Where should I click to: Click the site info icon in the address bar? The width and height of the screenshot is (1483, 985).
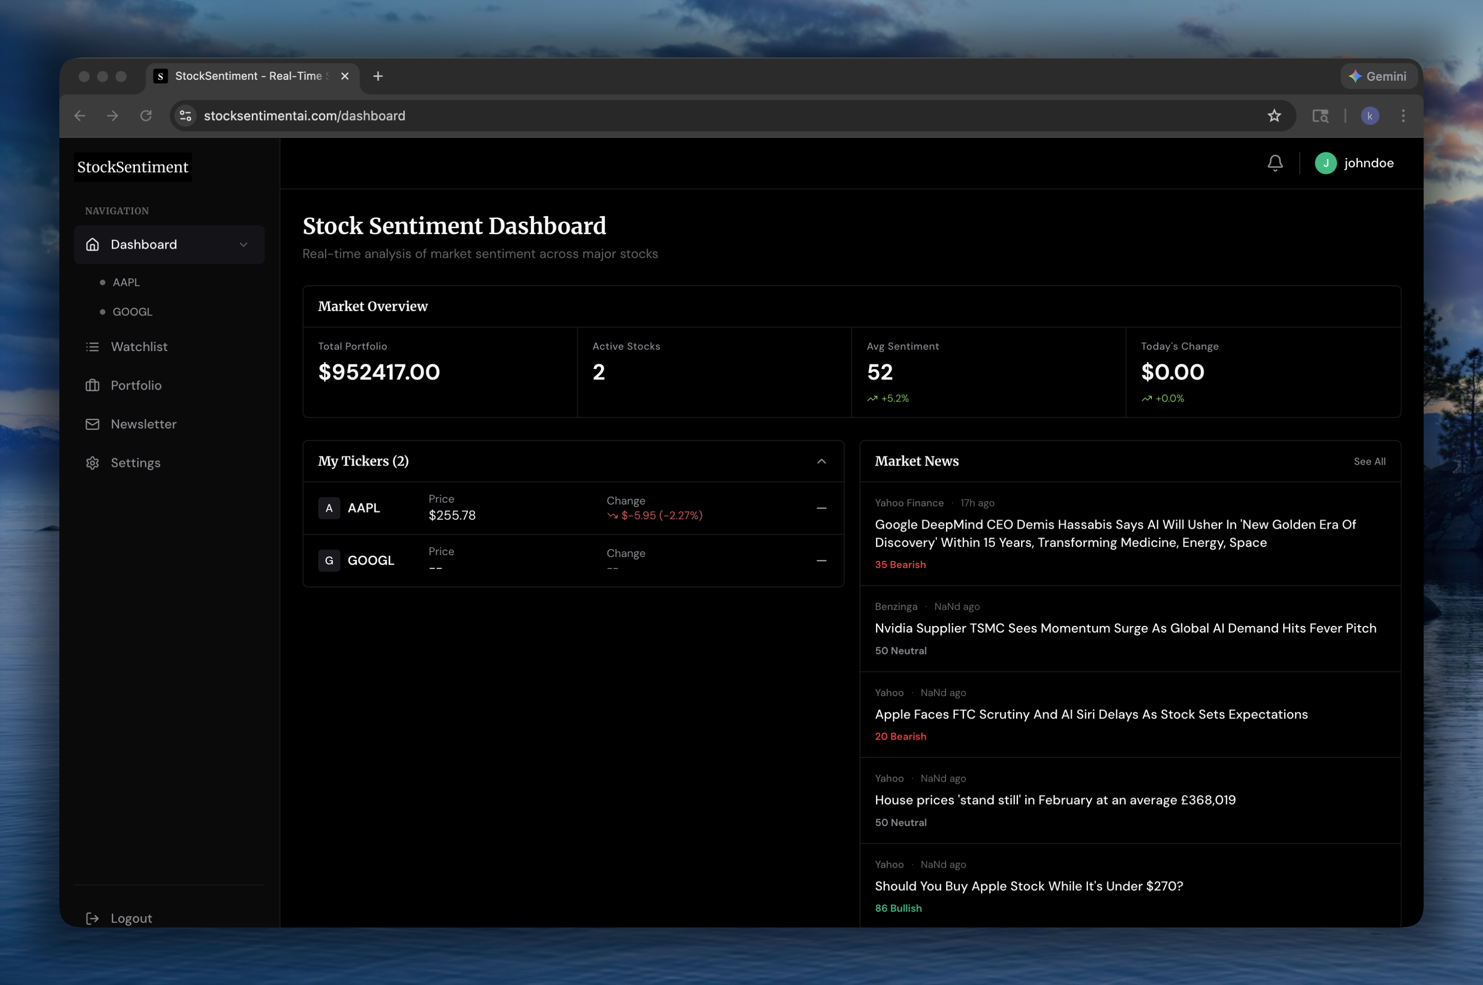(x=186, y=115)
